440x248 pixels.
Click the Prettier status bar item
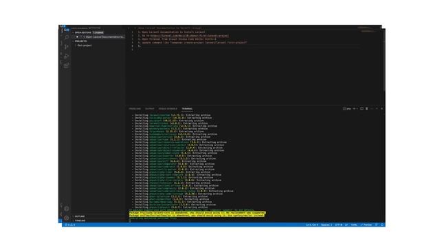point(366,225)
